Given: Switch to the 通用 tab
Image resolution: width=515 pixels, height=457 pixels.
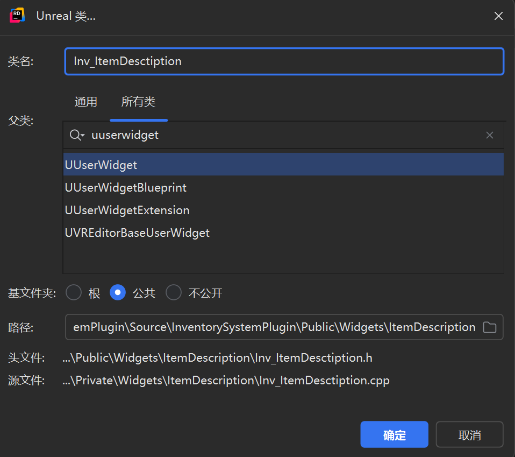Looking at the screenshot, I should pyautogui.click(x=85, y=102).
